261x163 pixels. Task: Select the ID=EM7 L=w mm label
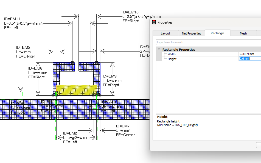click(125, 130)
